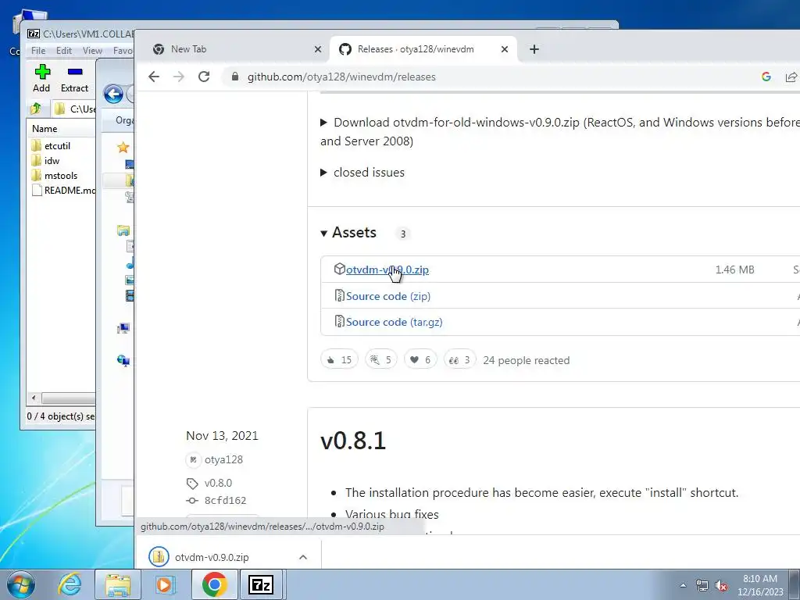Open the Edit menu in 7-Zip

(64, 51)
